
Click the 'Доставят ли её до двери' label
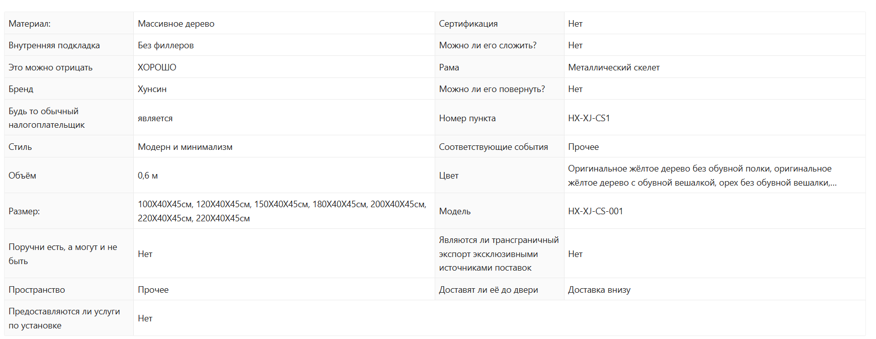pos(488,290)
